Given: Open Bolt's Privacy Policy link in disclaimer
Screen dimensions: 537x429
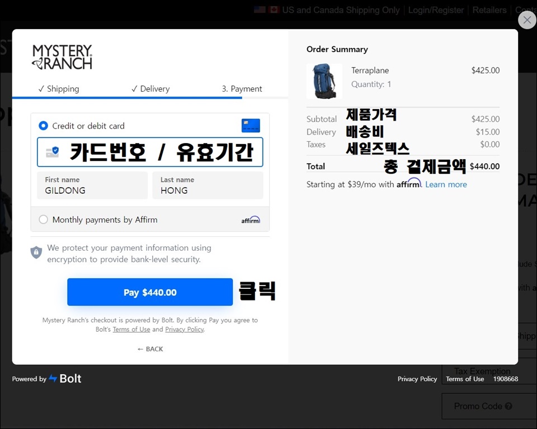Looking at the screenshot, I should pyautogui.click(x=184, y=329).
